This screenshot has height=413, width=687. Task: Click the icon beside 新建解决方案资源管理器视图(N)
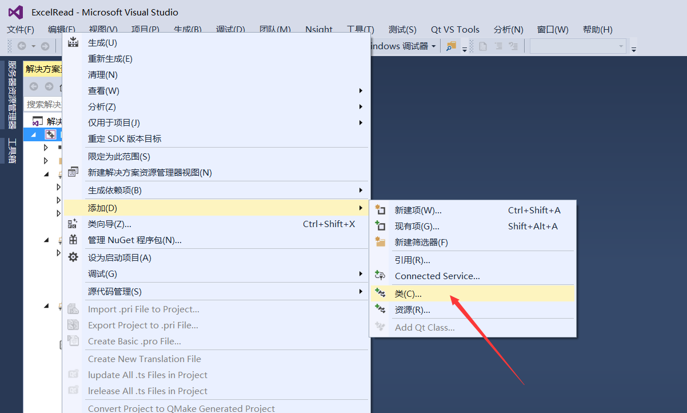click(x=73, y=172)
